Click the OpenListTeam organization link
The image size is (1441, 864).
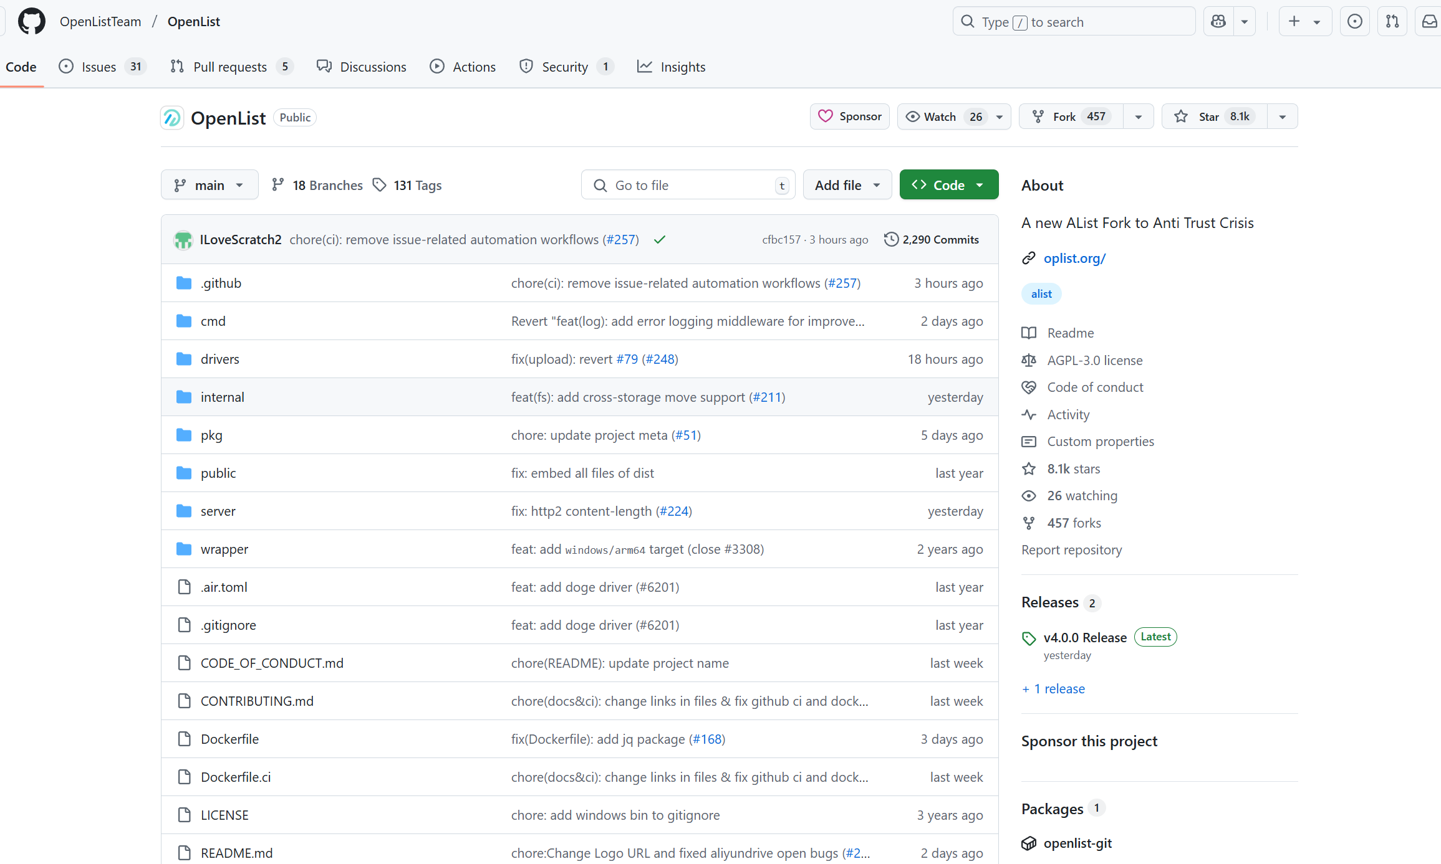[x=100, y=22]
